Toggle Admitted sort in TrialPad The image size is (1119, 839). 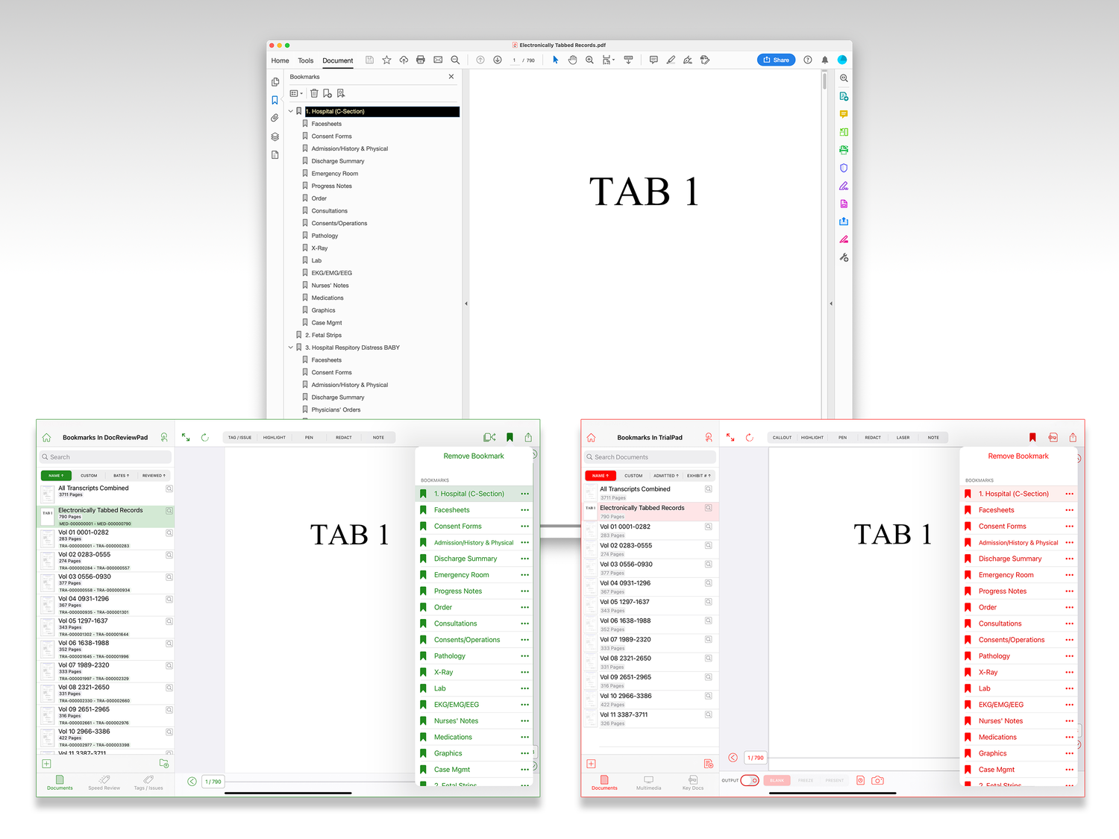[665, 475]
